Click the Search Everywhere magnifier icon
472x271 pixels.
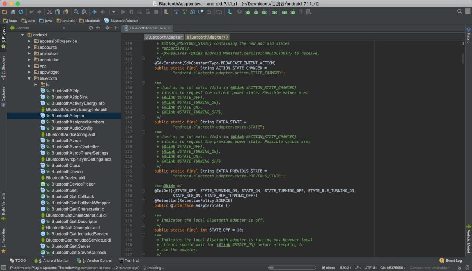coord(459,11)
